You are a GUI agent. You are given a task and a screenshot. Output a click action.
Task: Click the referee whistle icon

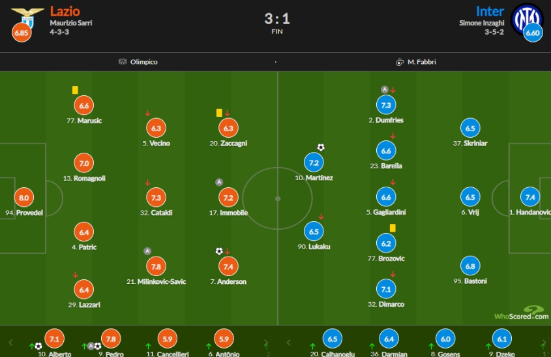400,62
